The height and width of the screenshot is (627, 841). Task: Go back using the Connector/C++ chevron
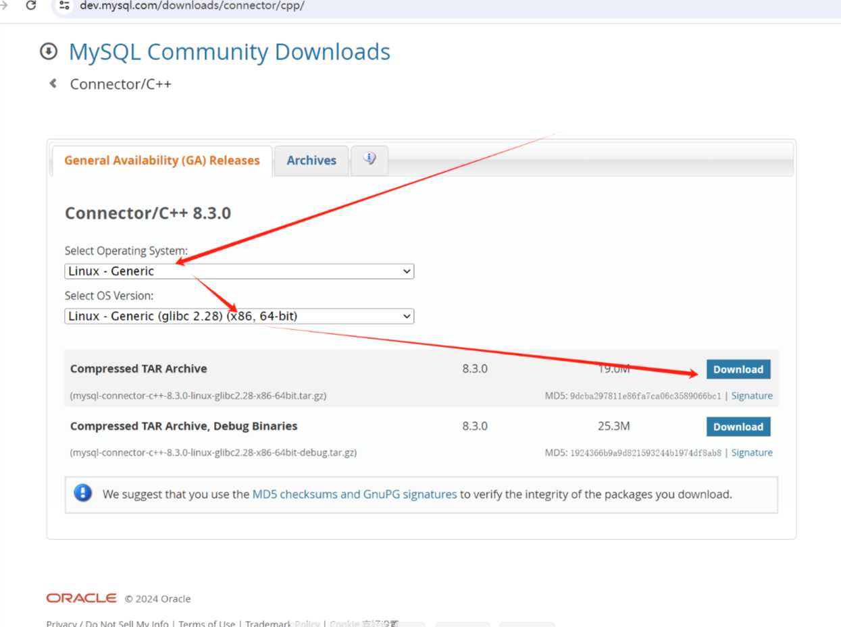tap(53, 84)
